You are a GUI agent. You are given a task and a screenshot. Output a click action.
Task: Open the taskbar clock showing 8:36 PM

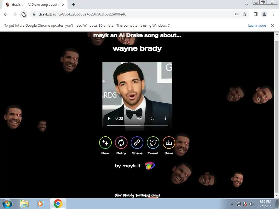265,204
